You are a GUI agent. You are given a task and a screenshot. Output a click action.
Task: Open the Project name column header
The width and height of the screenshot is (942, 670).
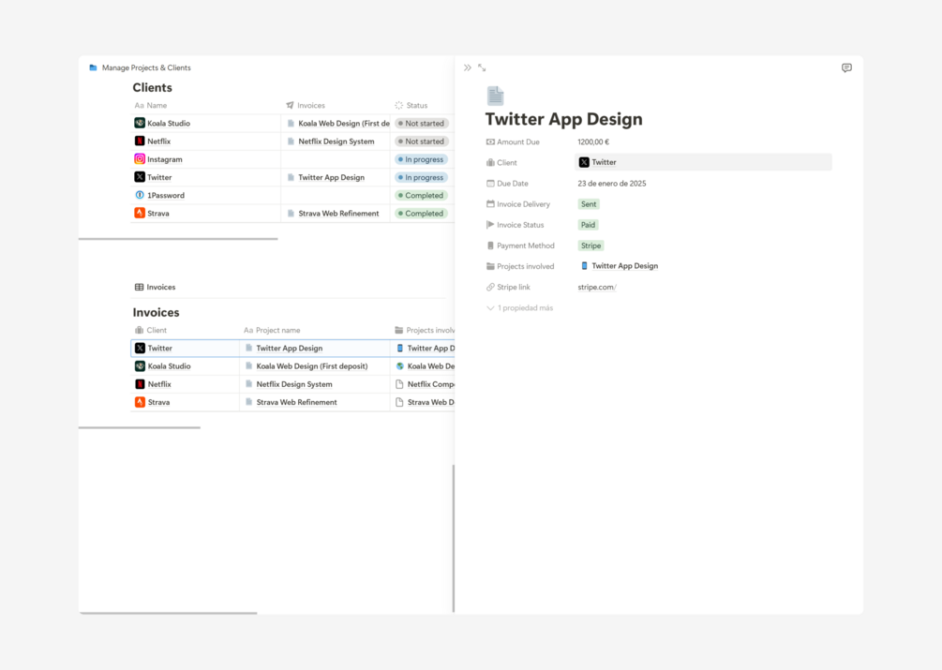tap(272, 330)
